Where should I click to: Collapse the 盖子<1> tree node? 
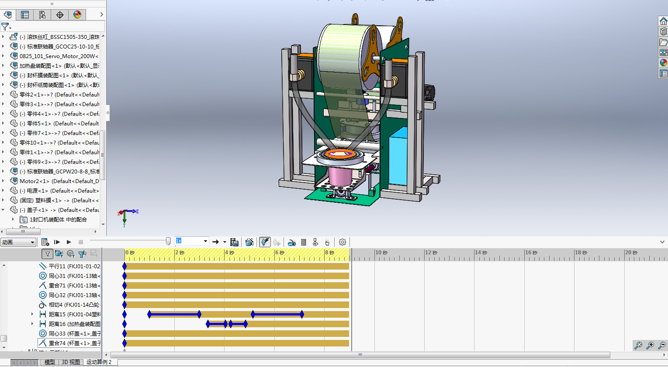pos(3,210)
